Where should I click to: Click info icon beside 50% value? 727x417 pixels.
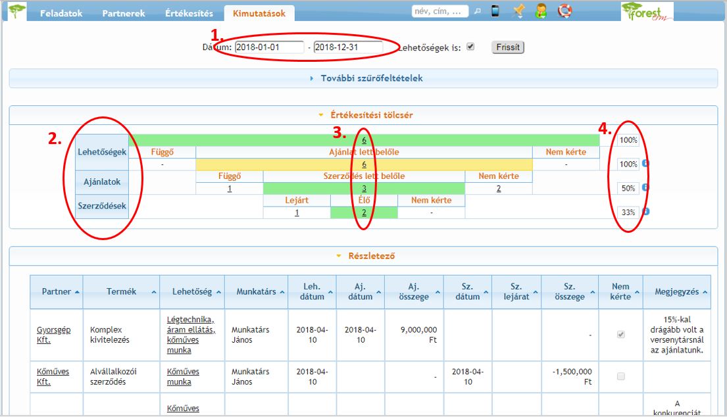[x=645, y=187]
